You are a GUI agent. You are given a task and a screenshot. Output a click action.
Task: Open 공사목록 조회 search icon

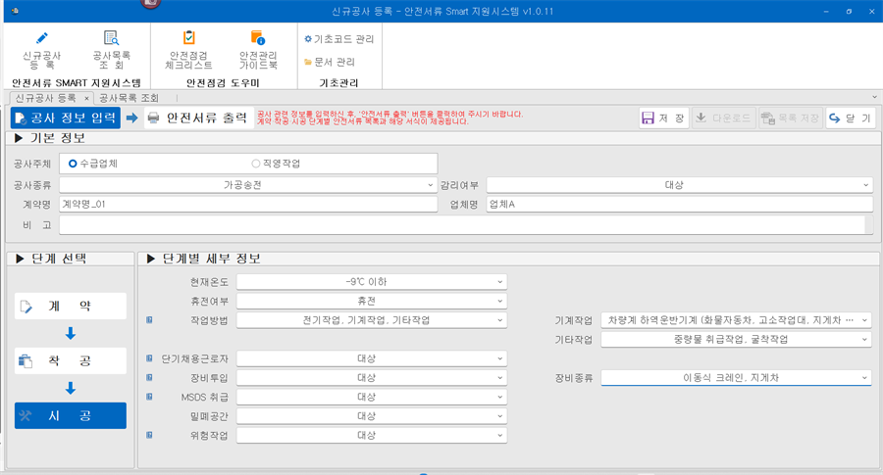pos(112,37)
